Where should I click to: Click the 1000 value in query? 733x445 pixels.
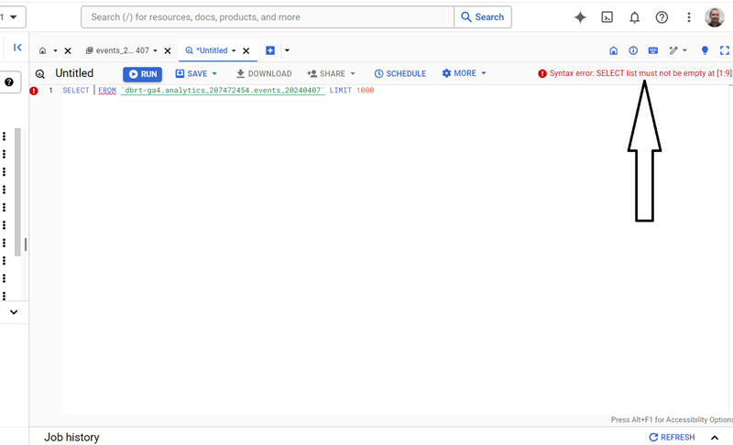click(x=365, y=90)
